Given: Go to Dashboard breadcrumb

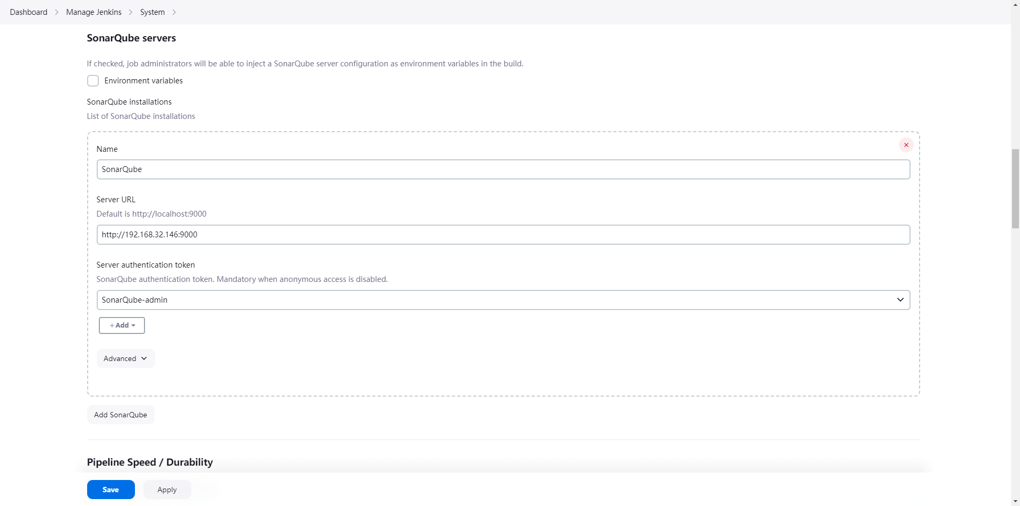Looking at the screenshot, I should click(x=29, y=12).
